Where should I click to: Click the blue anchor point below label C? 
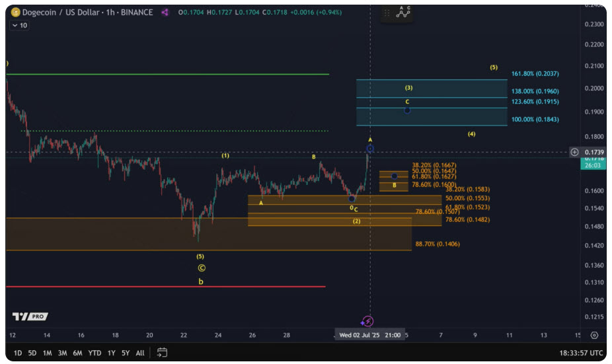pyautogui.click(x=407, y=111)
